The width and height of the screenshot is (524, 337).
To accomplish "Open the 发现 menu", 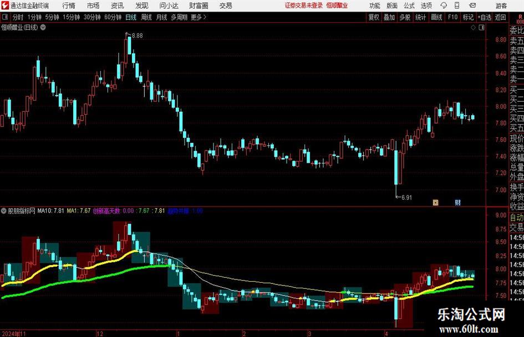I will pos(142,6).
